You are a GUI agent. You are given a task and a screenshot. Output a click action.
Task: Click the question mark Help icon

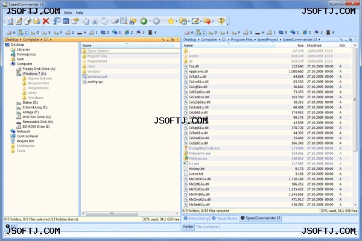click(221, 21)
